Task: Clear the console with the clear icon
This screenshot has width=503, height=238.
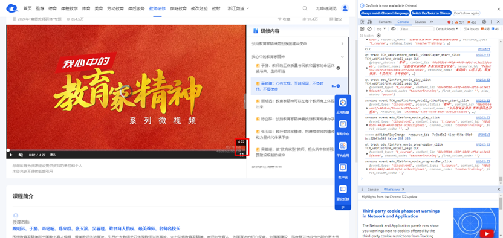Action: pyautogui.click(x=369, y=29)
